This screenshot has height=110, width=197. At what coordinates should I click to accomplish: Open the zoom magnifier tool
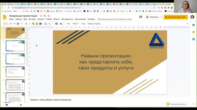click(x=26, y=24)
